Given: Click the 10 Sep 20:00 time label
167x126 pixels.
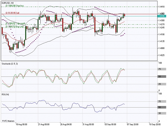Looking at the screenshot, I should 155,124.
